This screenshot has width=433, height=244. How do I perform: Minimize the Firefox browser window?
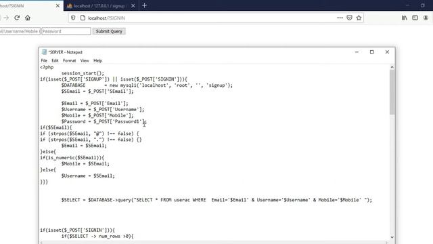click(407, 5)
